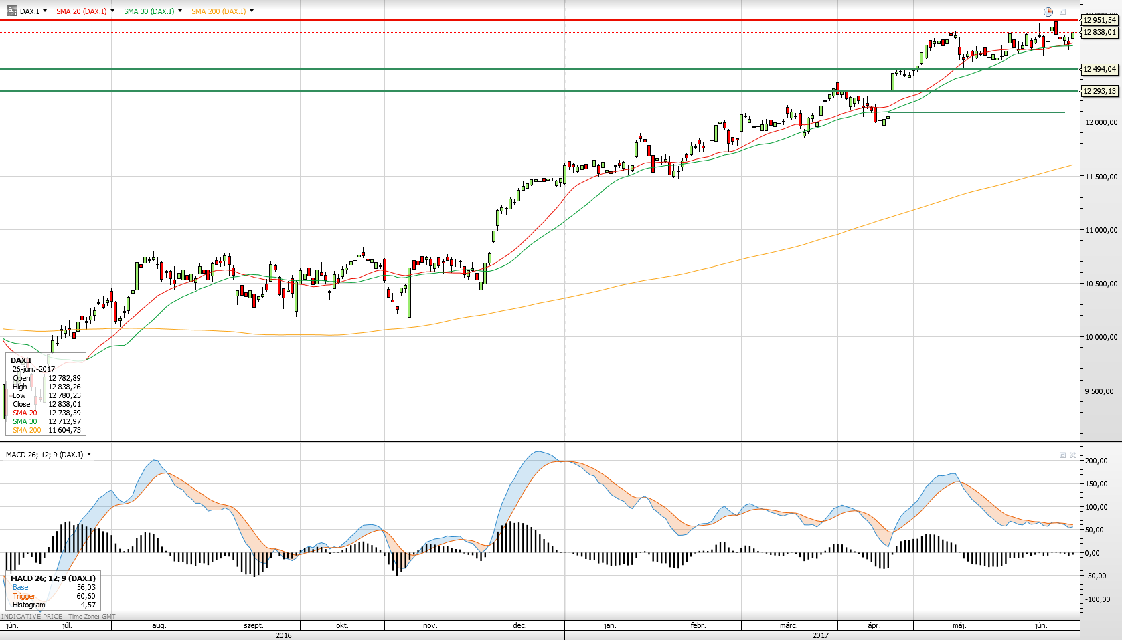
Task: Click the Low value 12 780,23
Action: [64, 395]
